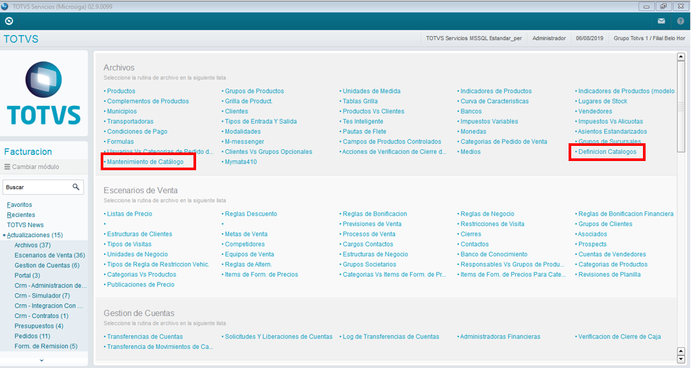Viewport: 691px width, 368px height.
Task: Select Escenarios de Venta (36) in sidebar
Action: (50, 256)
